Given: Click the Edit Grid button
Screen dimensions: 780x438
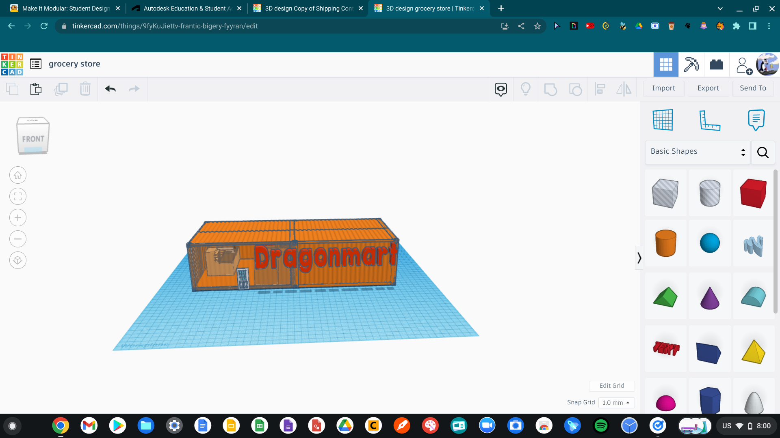Looking at the screenshot, I should coord(612,386).
